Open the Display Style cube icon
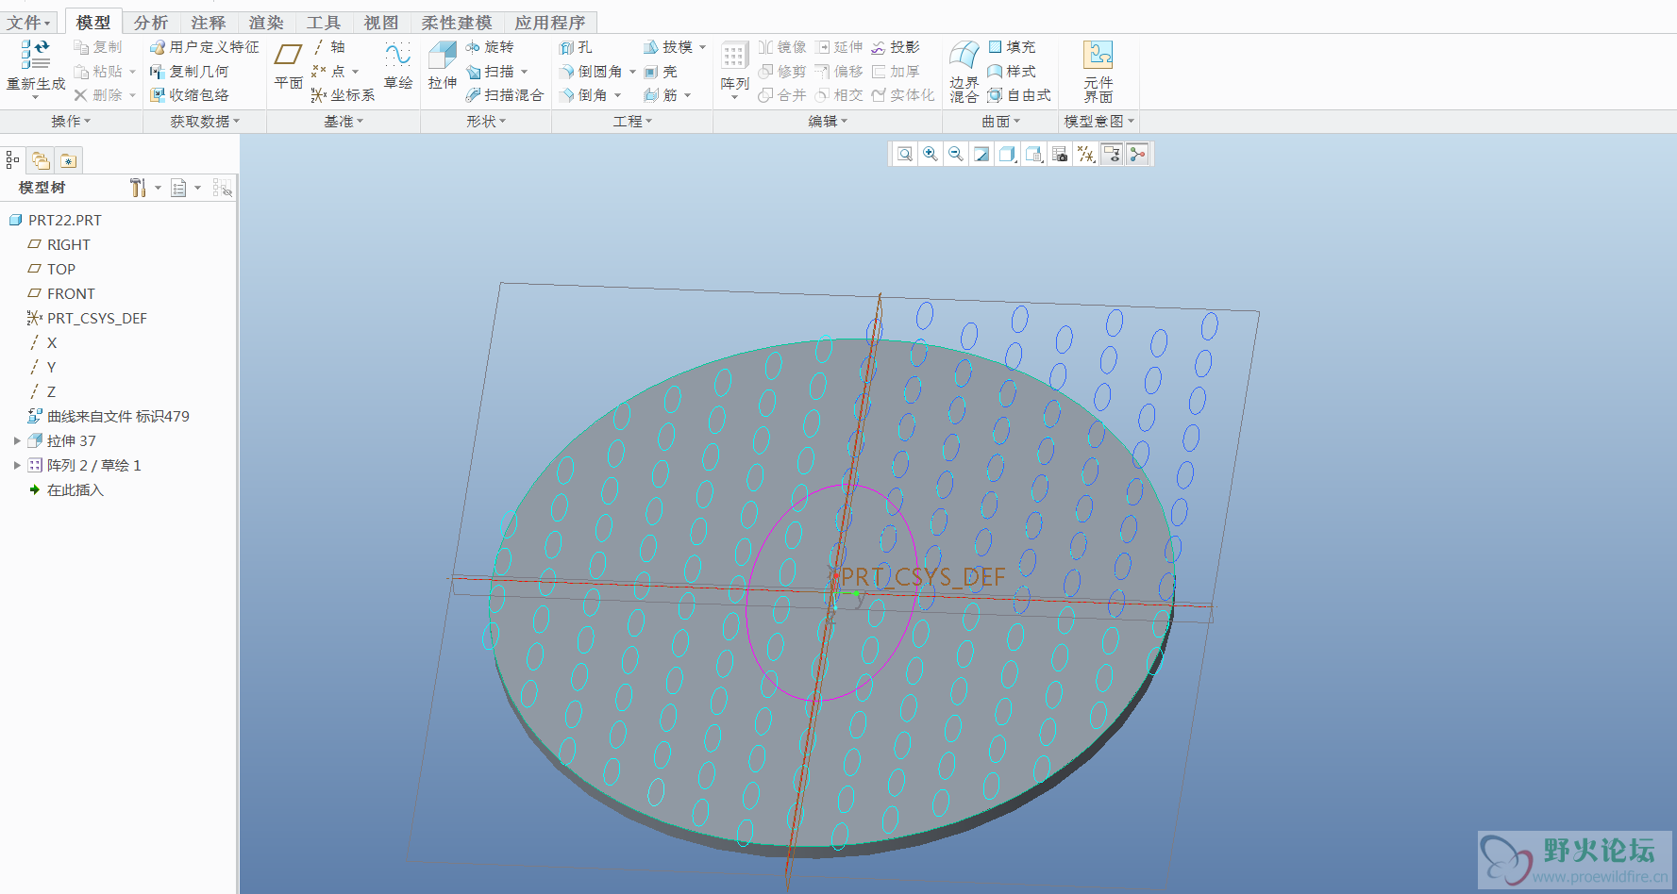The width and height of the screenshot is (1677, 894). 1007,155
